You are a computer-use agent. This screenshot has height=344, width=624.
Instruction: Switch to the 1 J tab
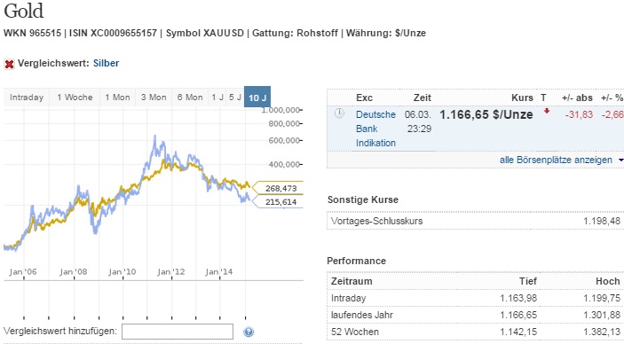tap(217, 98)
